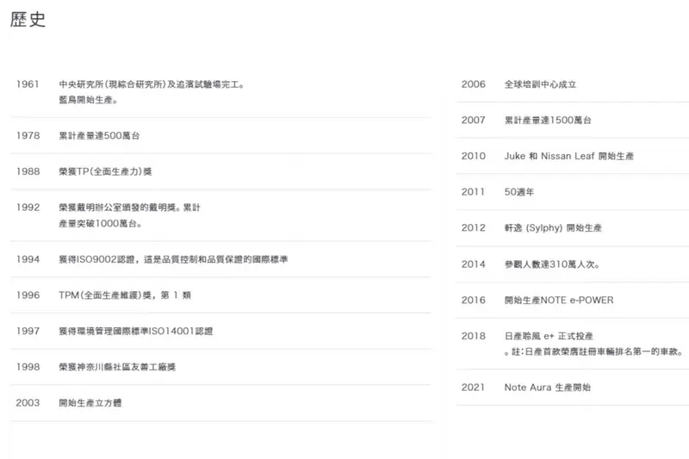This screenshot has width=689, height=459.
Task: Select the year 1998
Action: pyautogui.click(x=28, y=367)
